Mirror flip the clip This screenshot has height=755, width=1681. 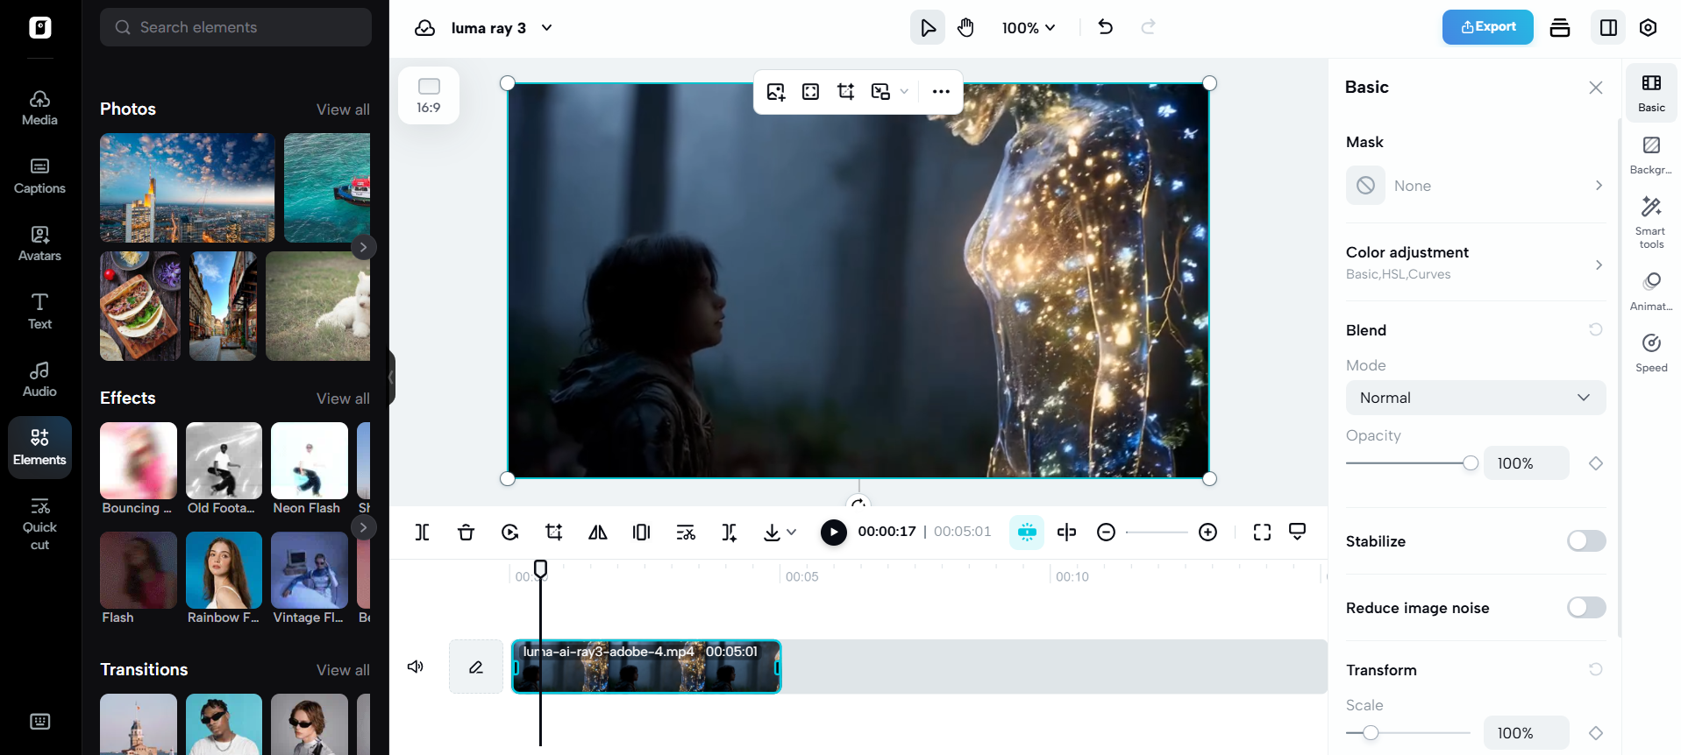[598, 533]
